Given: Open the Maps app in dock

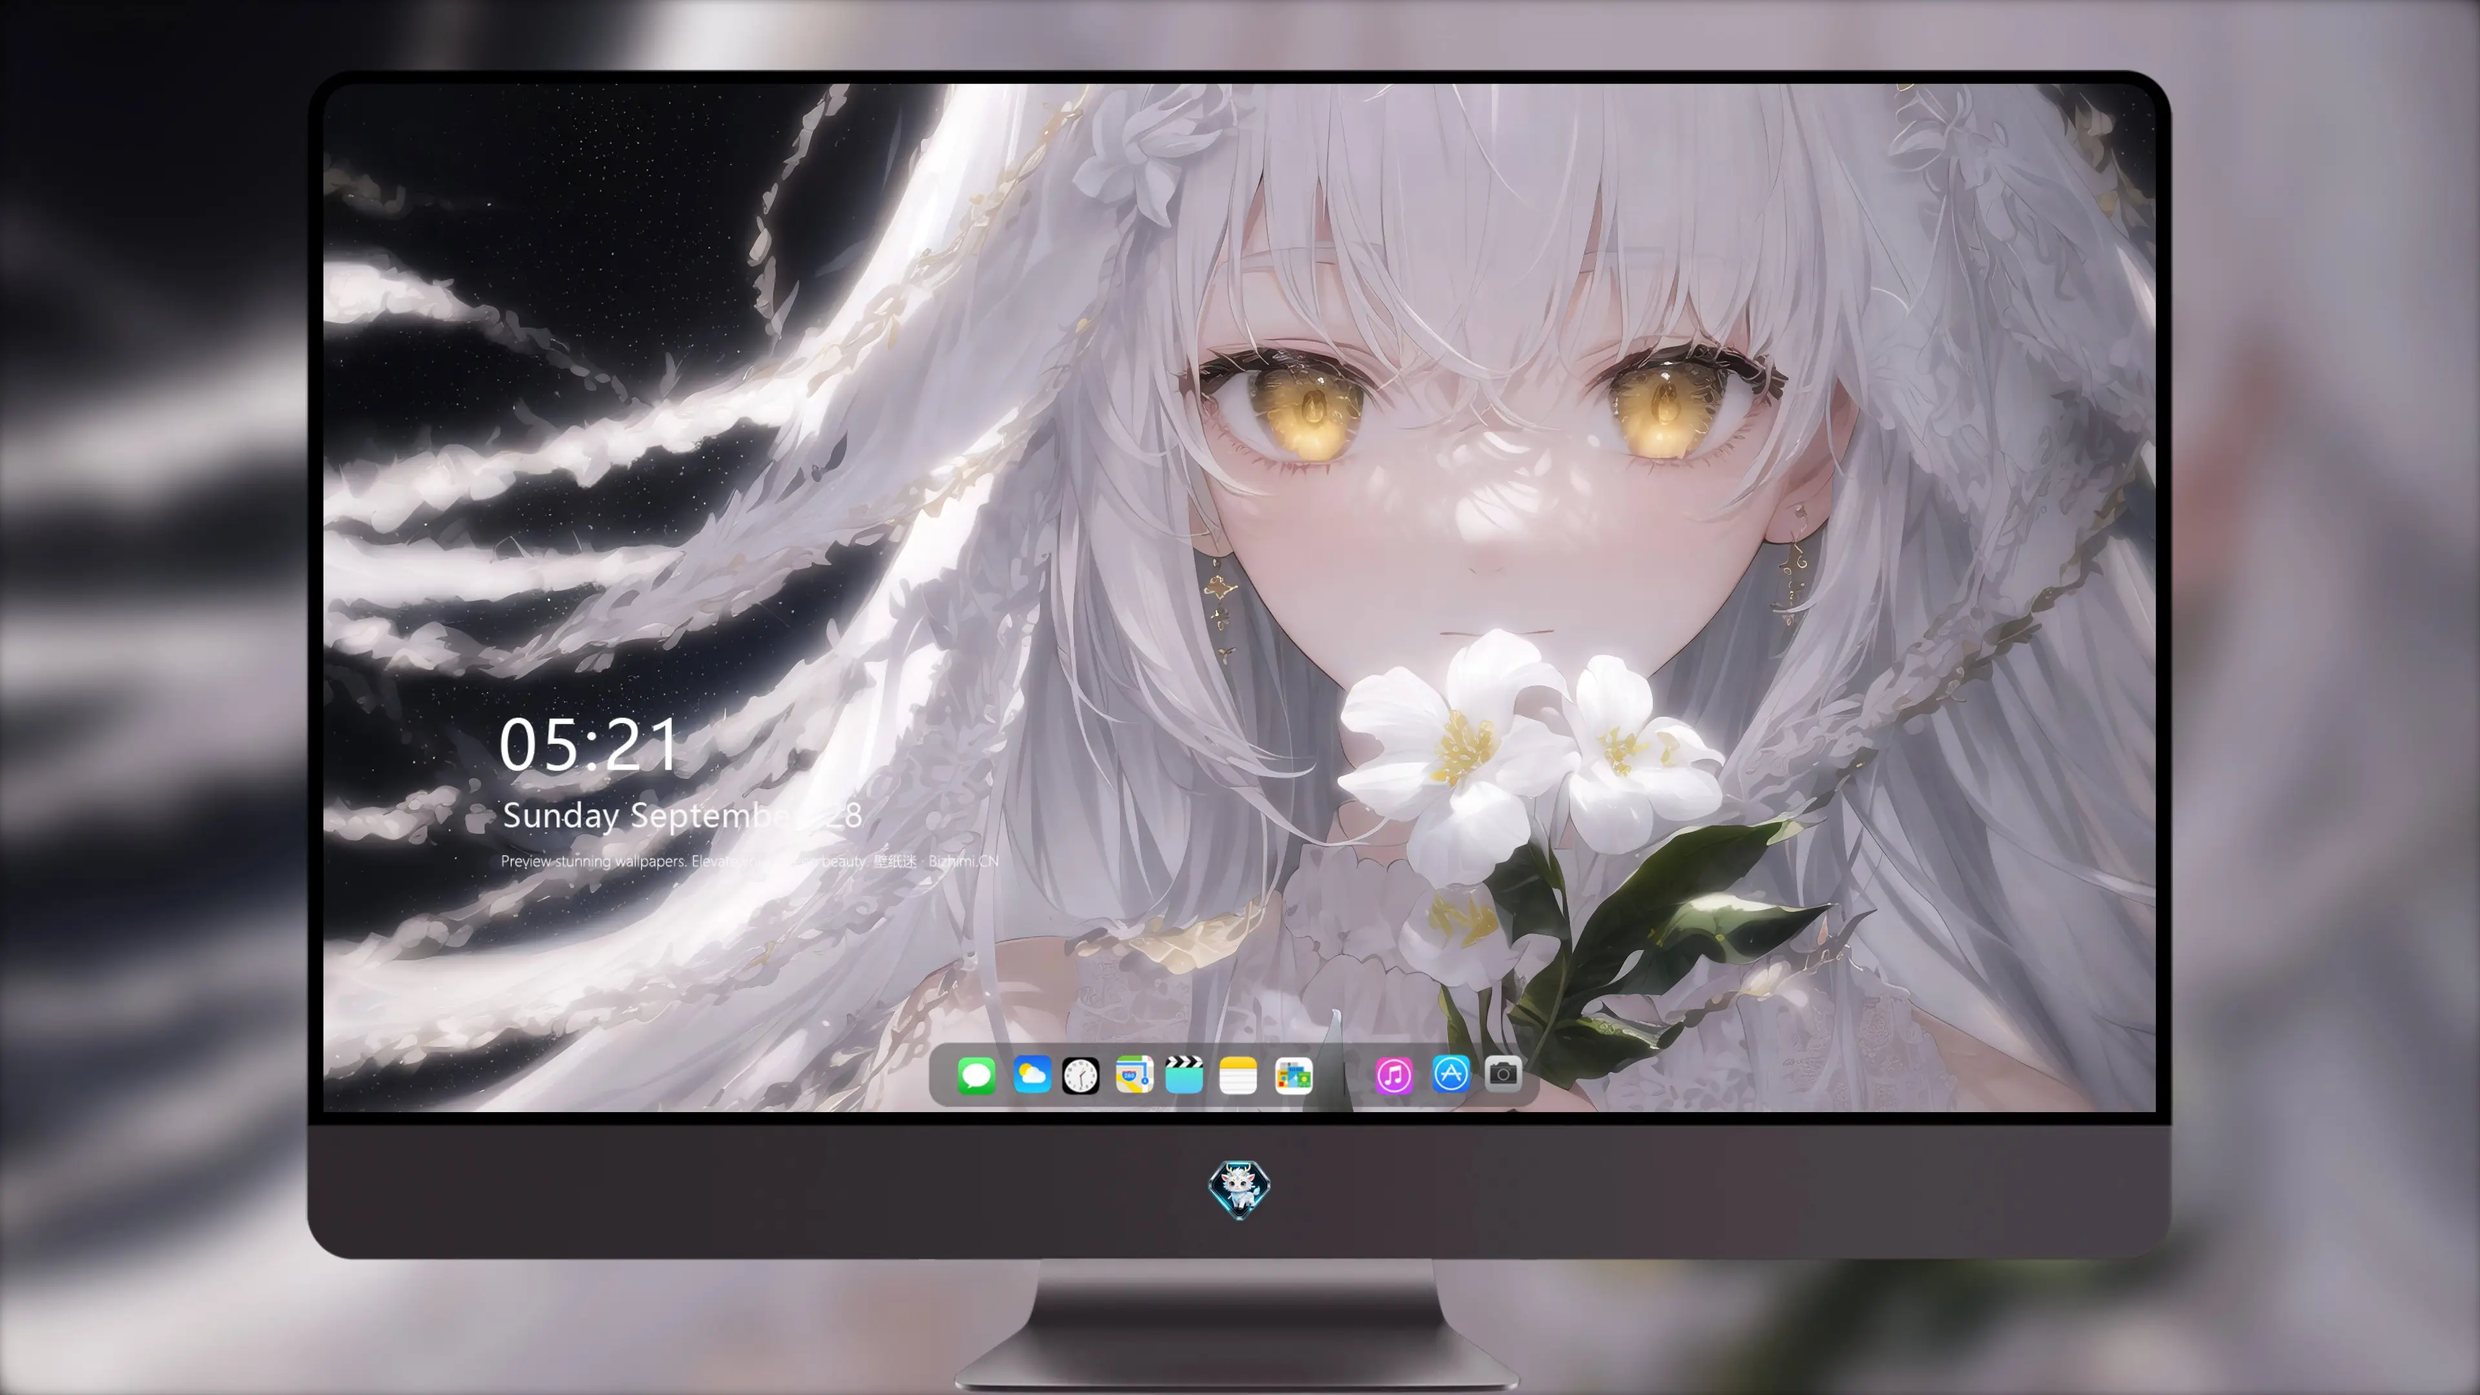Looking at the screenshot, I should [1134, 1075].
